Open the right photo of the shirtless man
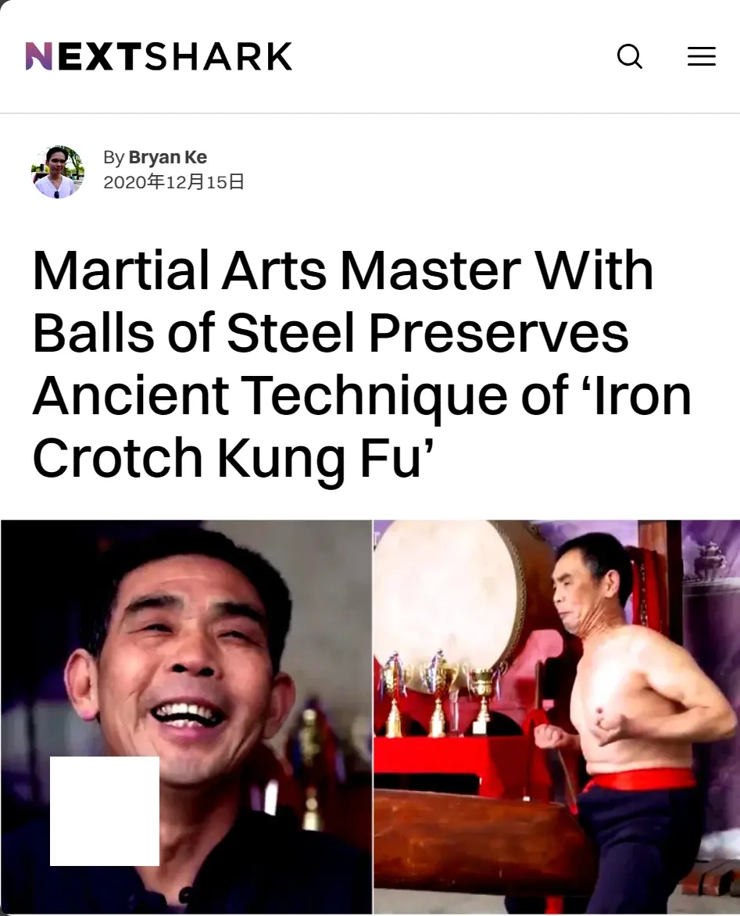Image resolution: width=740 pixels, height=916 pixels. click(556, 717)
